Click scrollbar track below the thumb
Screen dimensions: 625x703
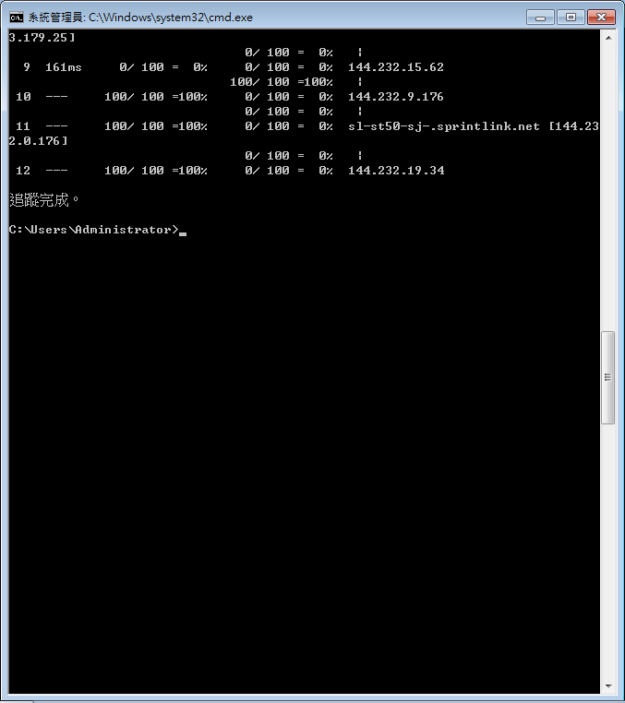[x=608, y=551]
